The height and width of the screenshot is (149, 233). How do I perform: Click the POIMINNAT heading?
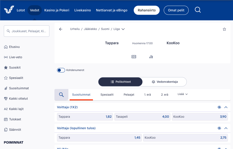click(13, 142)
